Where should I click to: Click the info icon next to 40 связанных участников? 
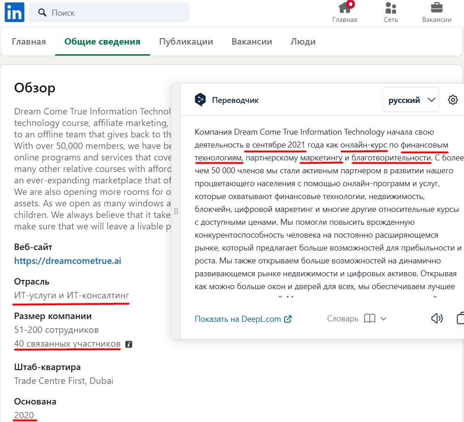[129, 344]
